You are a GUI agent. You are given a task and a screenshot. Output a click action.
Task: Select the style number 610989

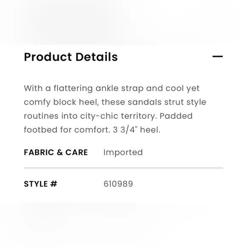(x=118, y=184)
